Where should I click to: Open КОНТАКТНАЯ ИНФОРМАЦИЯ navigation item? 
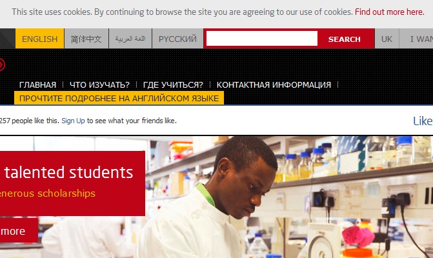(x=274, y=84)
